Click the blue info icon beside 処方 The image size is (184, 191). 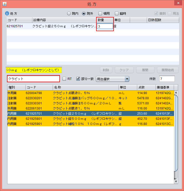pyautogui.click(x=7, y=13)
